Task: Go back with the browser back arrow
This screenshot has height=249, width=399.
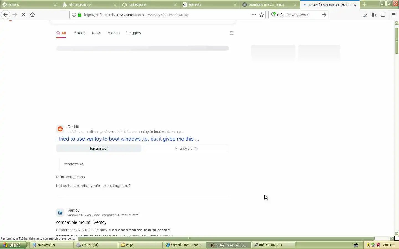Action: pos(6,15)
